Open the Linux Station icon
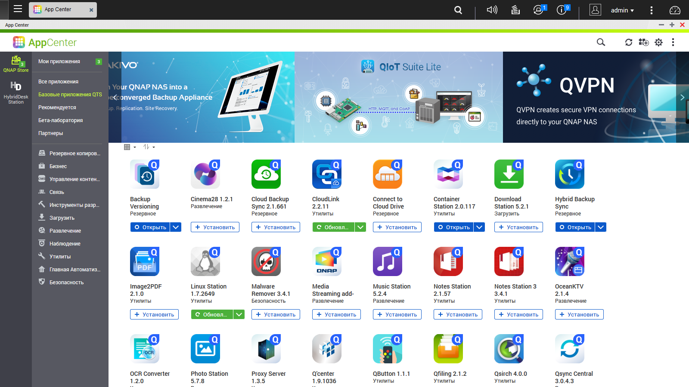This screenshot has width=689, height=387. 205,261
